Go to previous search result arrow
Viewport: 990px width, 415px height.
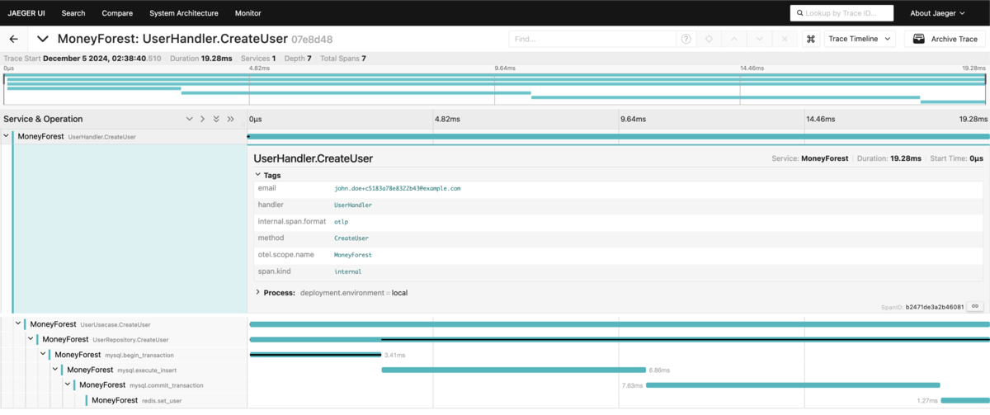(734, 39)
